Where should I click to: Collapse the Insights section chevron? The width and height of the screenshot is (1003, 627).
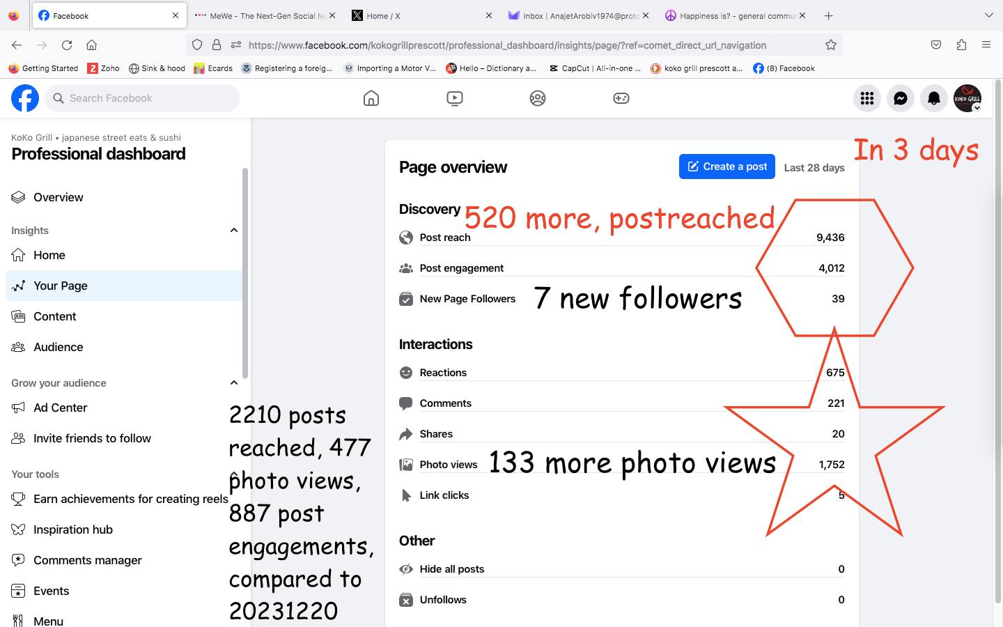coord(234,230)
